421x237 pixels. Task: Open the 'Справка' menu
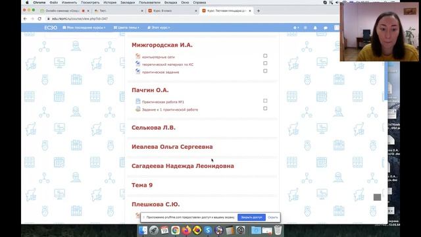[199, 3]
